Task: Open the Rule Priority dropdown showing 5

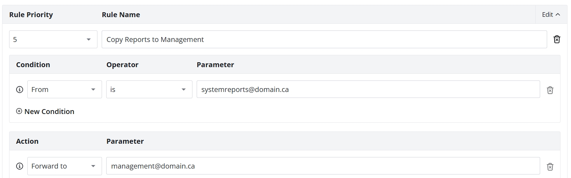Action: [x=53, y=40]
